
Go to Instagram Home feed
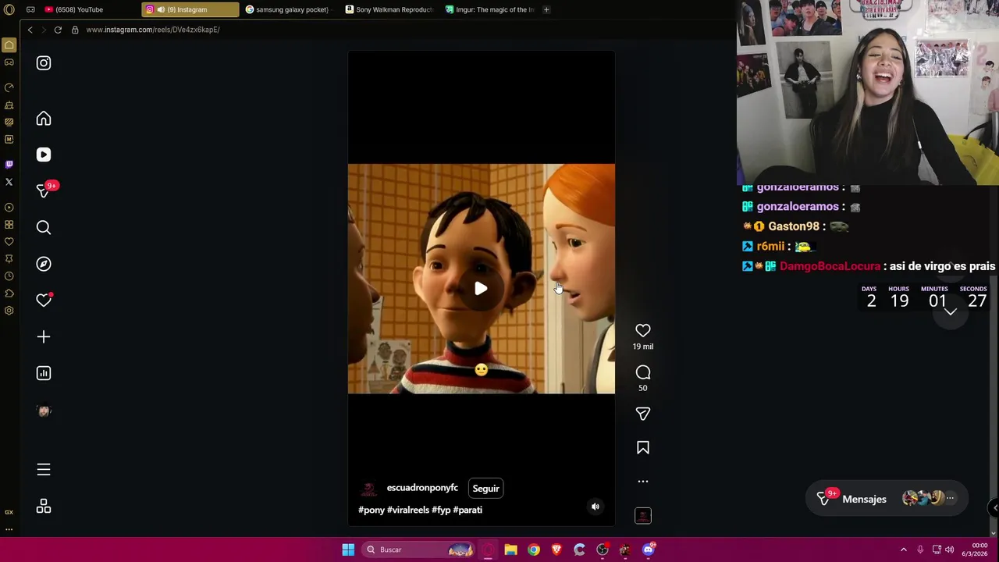(x=44, y=119)
